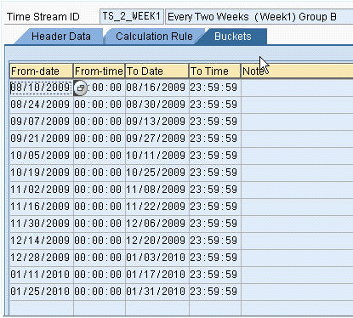Select the Buckets tab
The width and height of the screenshot is (353, 318).
pyautogui.click(x=233, y=37)
